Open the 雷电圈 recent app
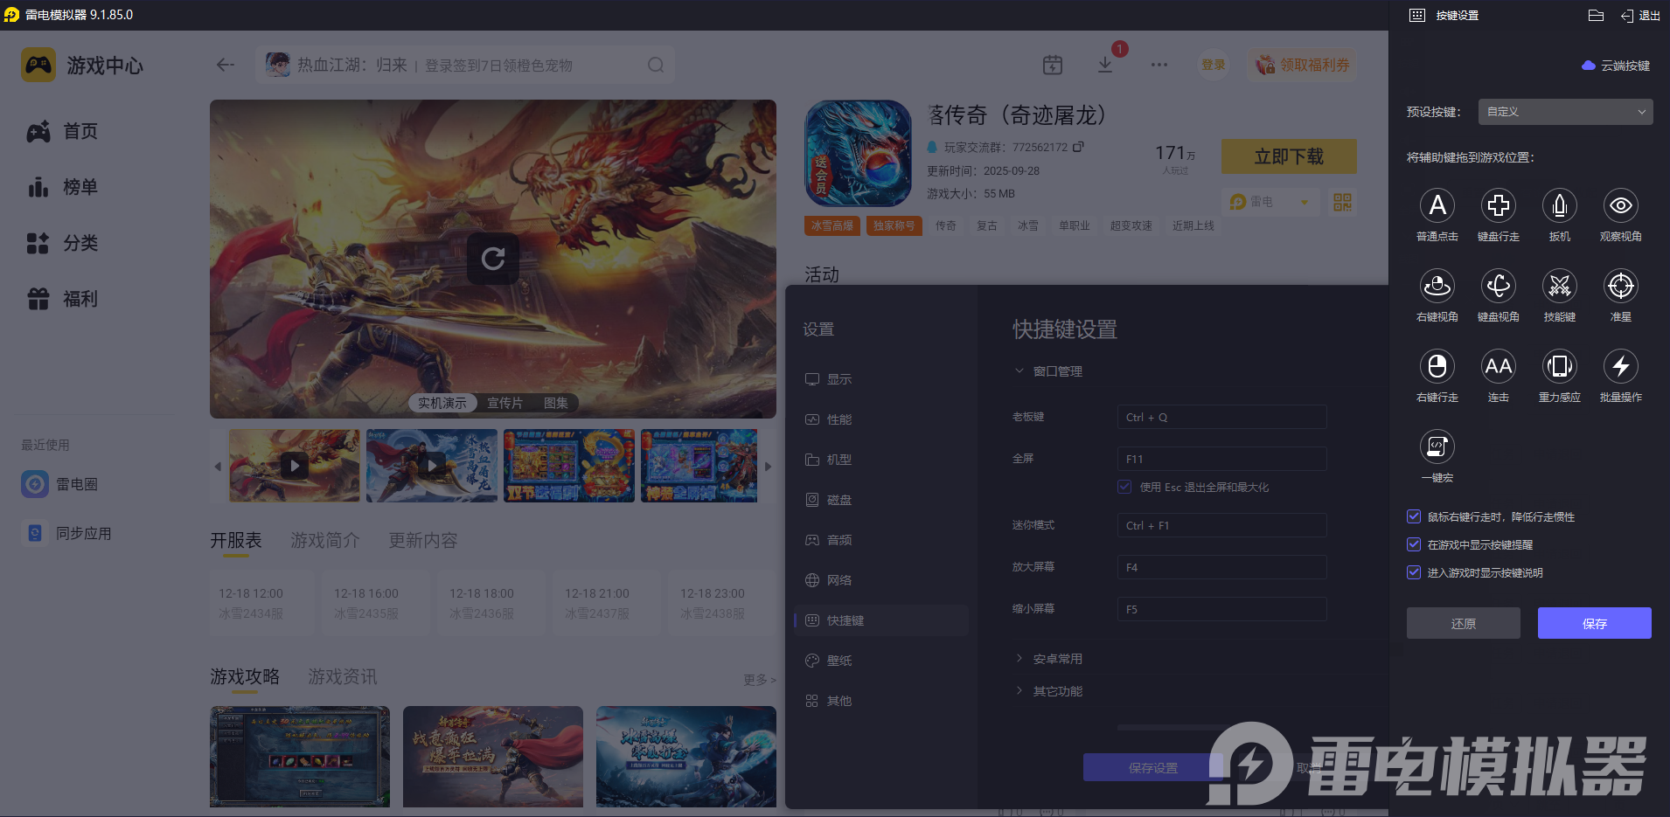The image size is (1670, 817). click(60, 484)
